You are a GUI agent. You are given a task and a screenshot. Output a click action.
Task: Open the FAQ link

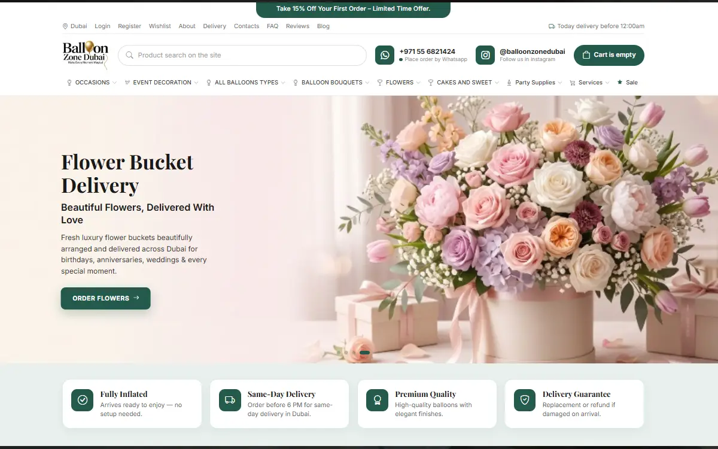272,26
